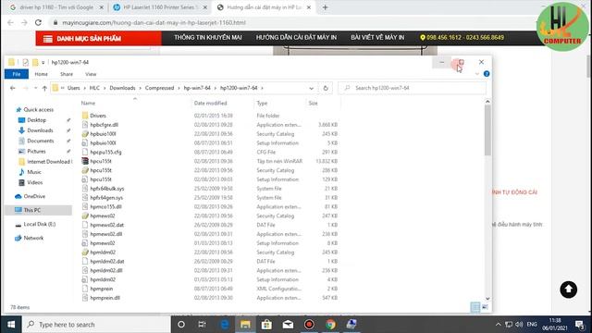Switch to HP LaserJet 1160 Printer Series tab

pos(160,7)
